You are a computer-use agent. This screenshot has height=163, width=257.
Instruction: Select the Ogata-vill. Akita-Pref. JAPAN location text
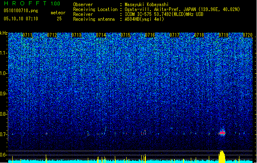182,9
